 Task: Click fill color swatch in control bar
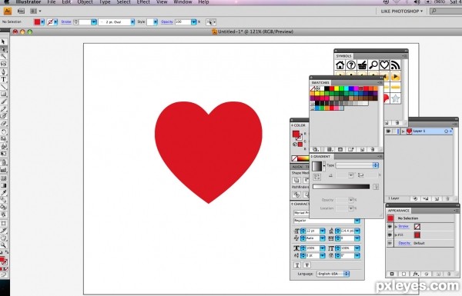point(37,22)
